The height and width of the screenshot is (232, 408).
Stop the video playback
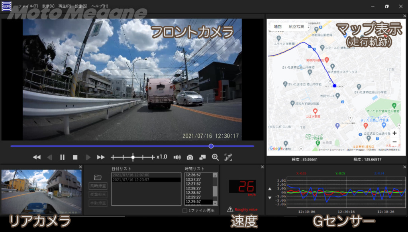click(75, 157)
